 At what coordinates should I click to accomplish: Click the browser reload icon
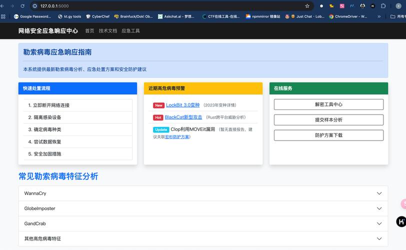[x=22, y=6]
